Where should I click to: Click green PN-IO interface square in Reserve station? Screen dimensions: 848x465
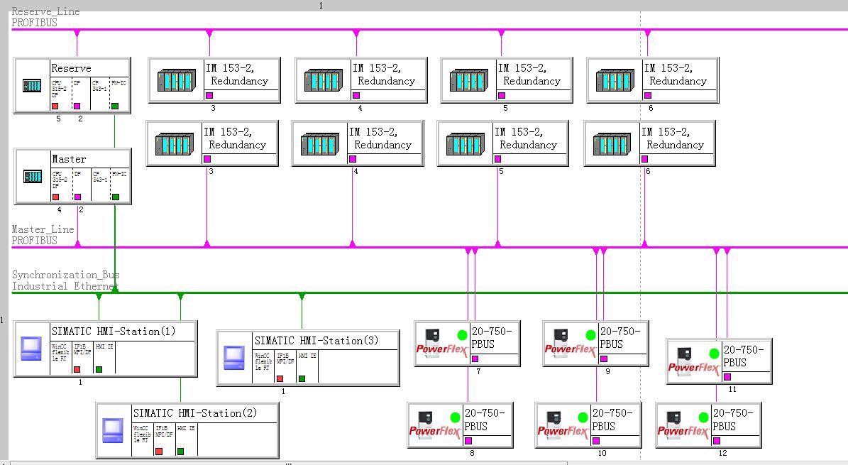point(115,106)
